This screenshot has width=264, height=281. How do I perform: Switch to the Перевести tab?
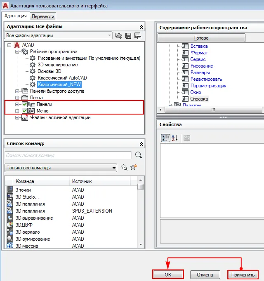(x=43, y=16)
